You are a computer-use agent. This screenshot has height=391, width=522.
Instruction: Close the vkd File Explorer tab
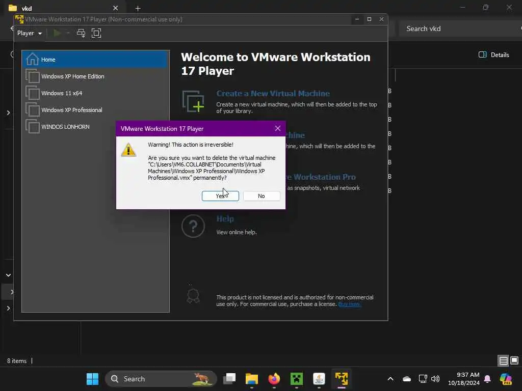click(x=115, y=8)
